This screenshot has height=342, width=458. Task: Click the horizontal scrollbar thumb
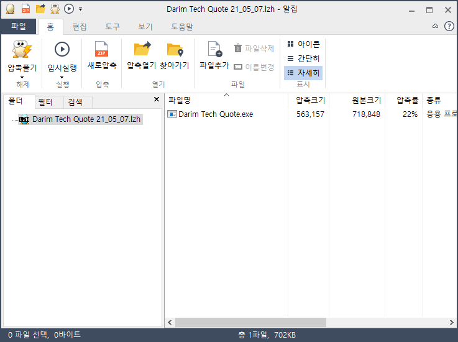pyautogui.click(x=250, y=323)
